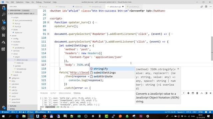The height and width of the screenshot is (119, 213).
Task: Open produkter.js in the explorer tree
Action: tap(20, 48)
